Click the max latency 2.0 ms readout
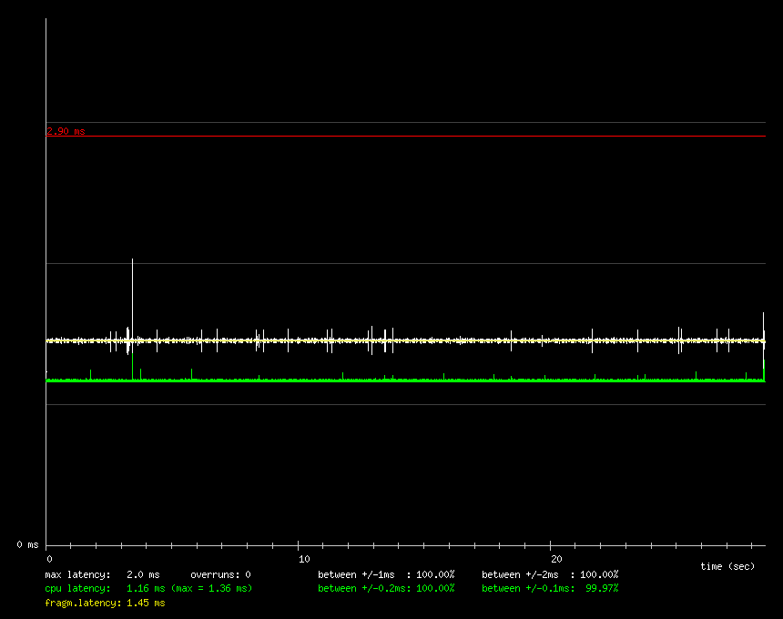The height and width of the screenshot is (619, 783). (102, 574)
